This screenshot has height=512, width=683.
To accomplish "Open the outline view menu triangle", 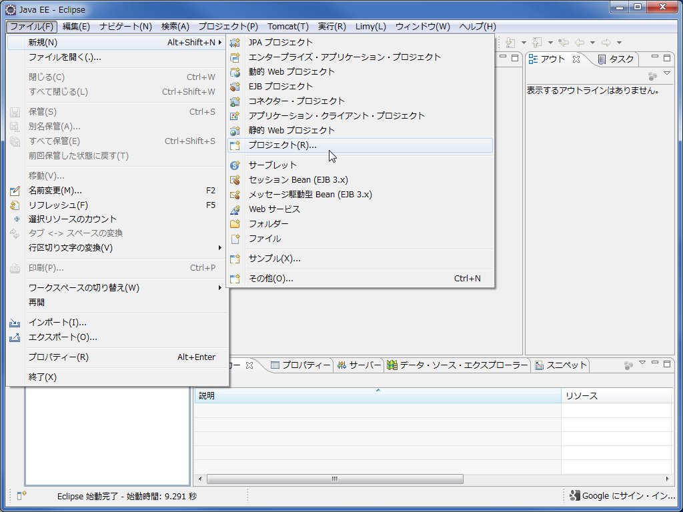I will [x=667, y=73].
